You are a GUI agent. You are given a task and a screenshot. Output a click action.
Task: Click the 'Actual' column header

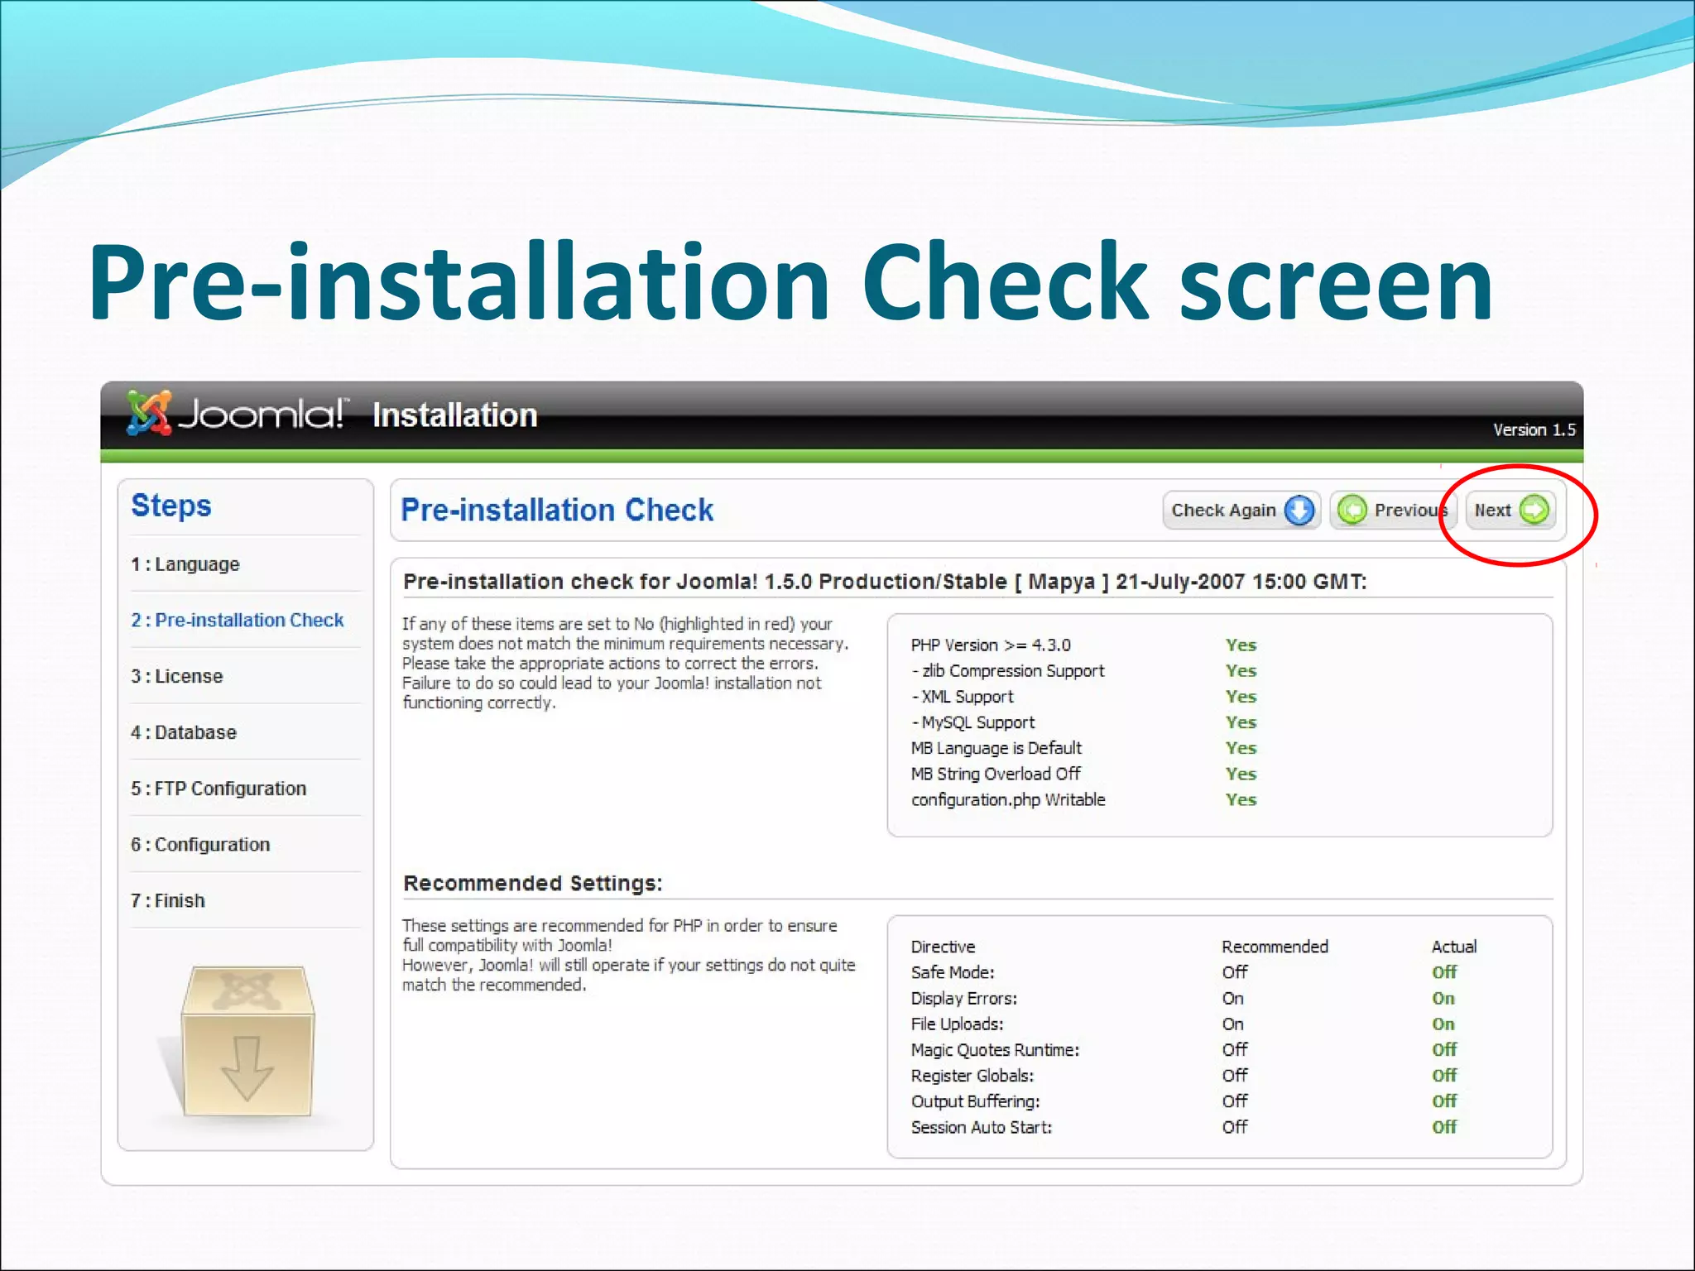(x=1454, y=947)
